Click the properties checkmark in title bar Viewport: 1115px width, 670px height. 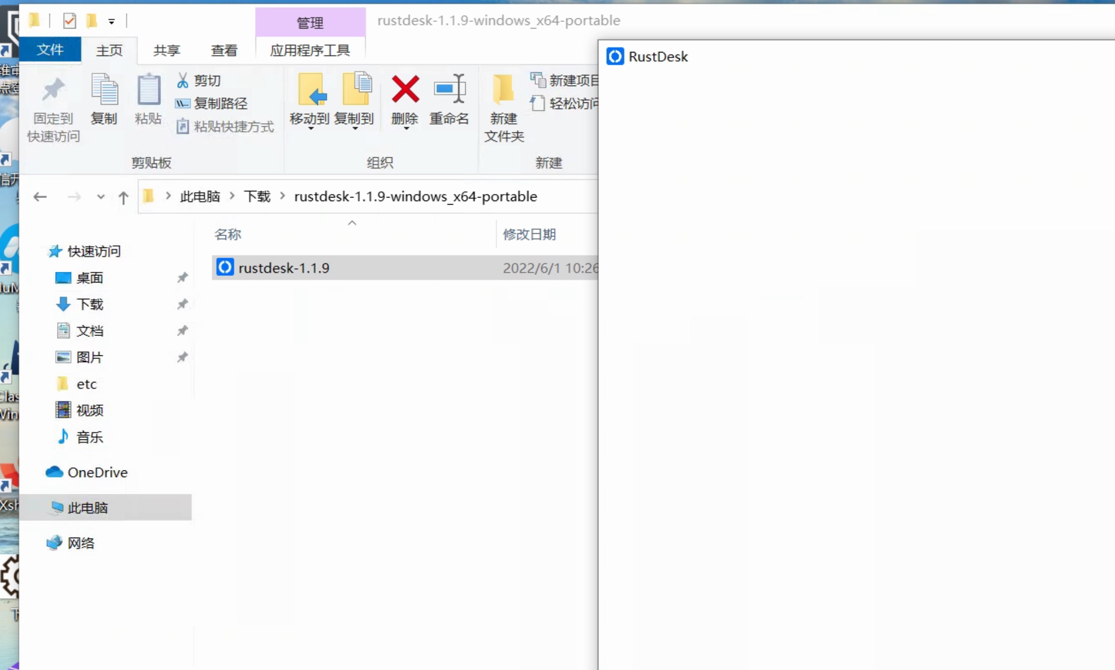(x=69, y=21)
